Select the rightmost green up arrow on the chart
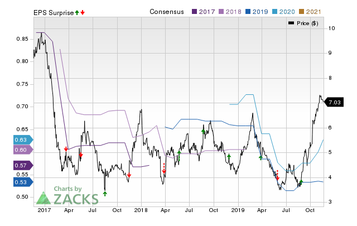357x226 pixels. coord(301,182)
